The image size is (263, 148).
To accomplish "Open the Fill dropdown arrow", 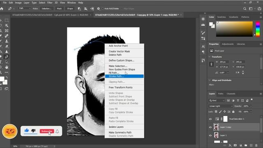I will 251,111.
